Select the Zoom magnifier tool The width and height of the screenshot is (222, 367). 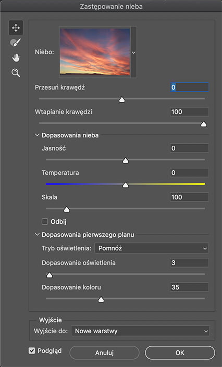pyautogui.click(x=16, y=73)
